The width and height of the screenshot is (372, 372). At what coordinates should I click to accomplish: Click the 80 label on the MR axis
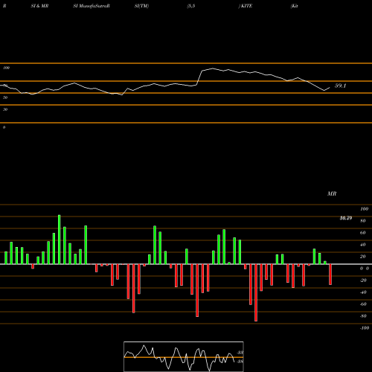point(363,221)
